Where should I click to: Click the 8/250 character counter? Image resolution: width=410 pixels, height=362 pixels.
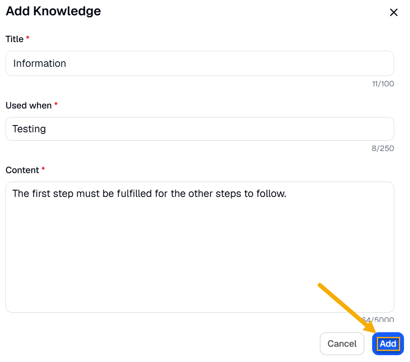(x=383, y=148)
